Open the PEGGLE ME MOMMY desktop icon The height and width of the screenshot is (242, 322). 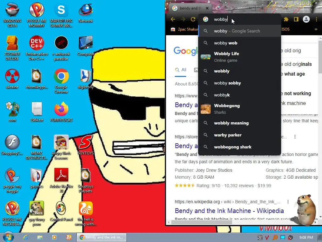(x=36, y=15)
